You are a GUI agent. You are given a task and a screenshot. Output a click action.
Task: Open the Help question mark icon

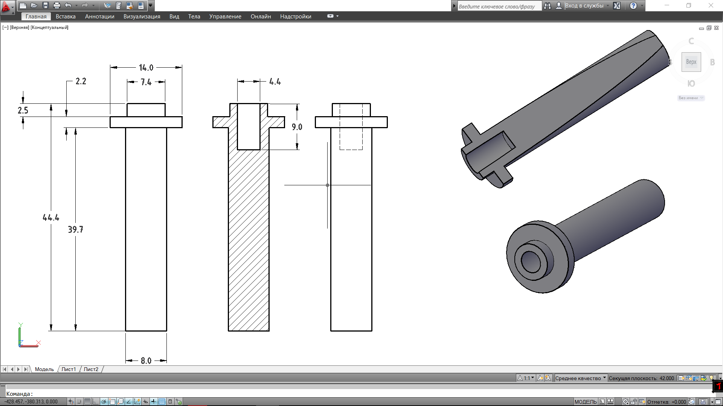point(633,6)
